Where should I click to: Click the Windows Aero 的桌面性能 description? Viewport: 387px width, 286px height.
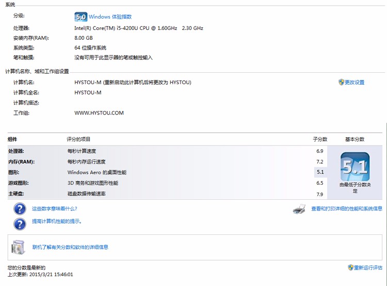coord(97,172)
